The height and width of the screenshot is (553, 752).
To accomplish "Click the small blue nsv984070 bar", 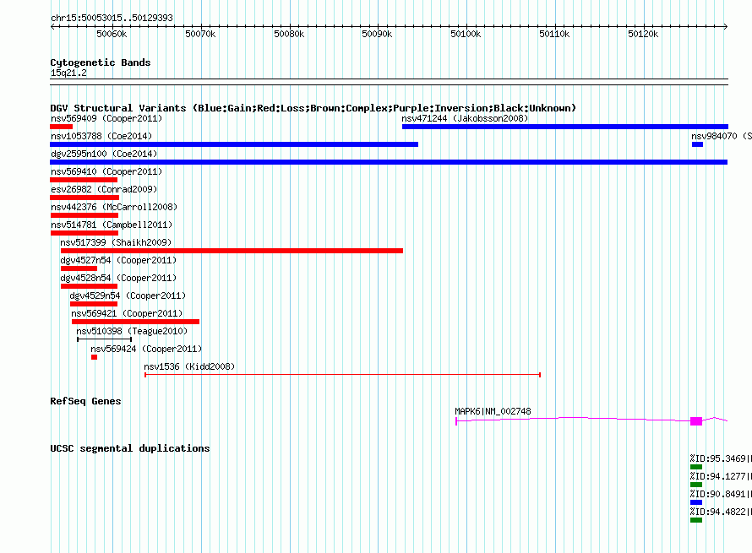I will pos(697,144).
